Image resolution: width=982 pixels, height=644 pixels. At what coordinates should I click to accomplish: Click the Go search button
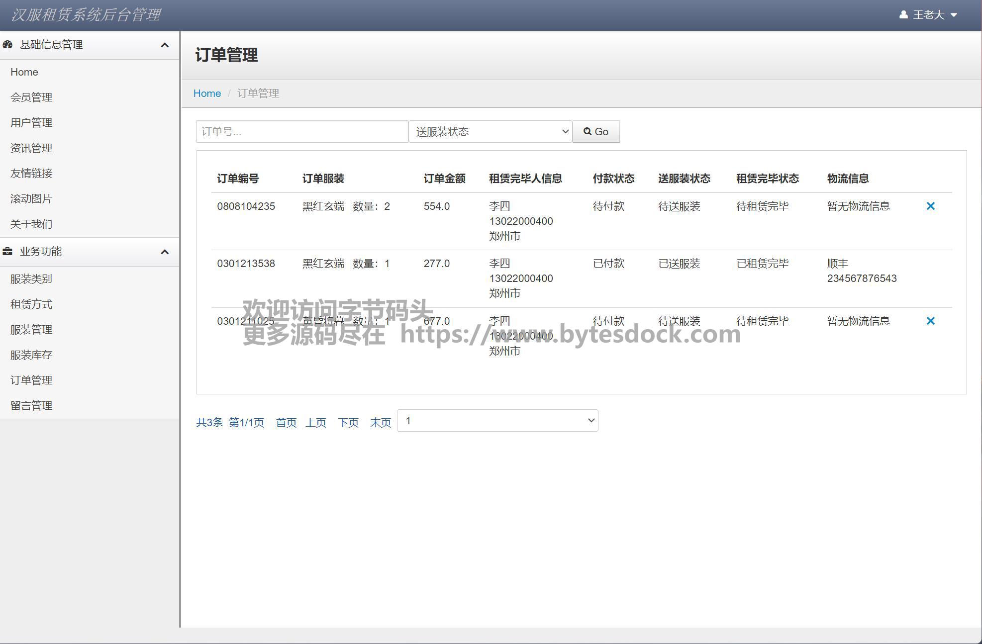595,132
